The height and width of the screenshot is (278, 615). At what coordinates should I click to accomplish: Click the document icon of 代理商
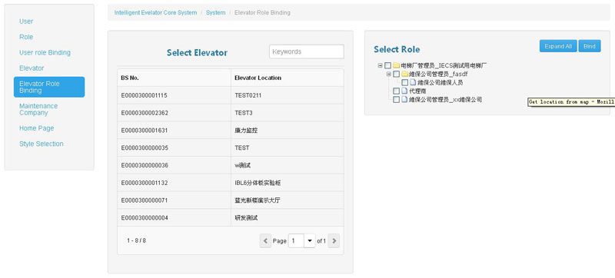click(x=404, y=91)
